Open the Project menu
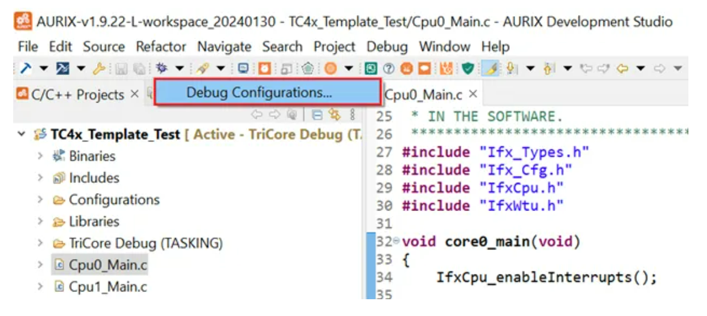The width and height of the screenshot is (707, 316). tap(334, 47)
